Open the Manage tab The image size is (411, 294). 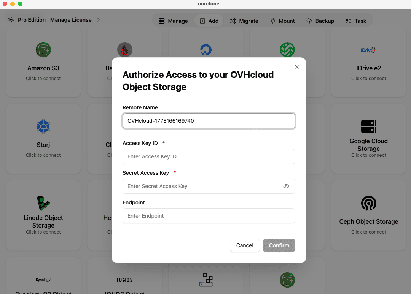coord(173,21)
